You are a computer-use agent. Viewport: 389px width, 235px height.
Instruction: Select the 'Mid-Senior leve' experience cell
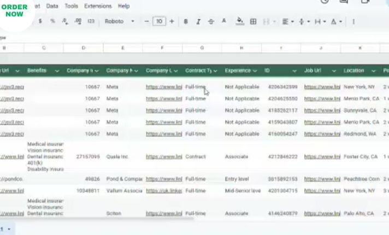click(x=241, y=191)
